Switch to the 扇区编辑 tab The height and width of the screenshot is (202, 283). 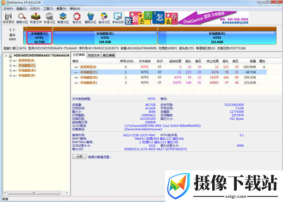click(x=108, y=55)
